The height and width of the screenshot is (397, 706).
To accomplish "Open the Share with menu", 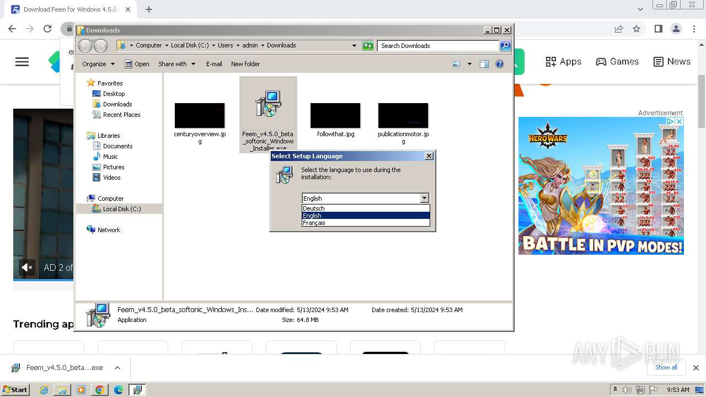I will [x=176, y=64].
